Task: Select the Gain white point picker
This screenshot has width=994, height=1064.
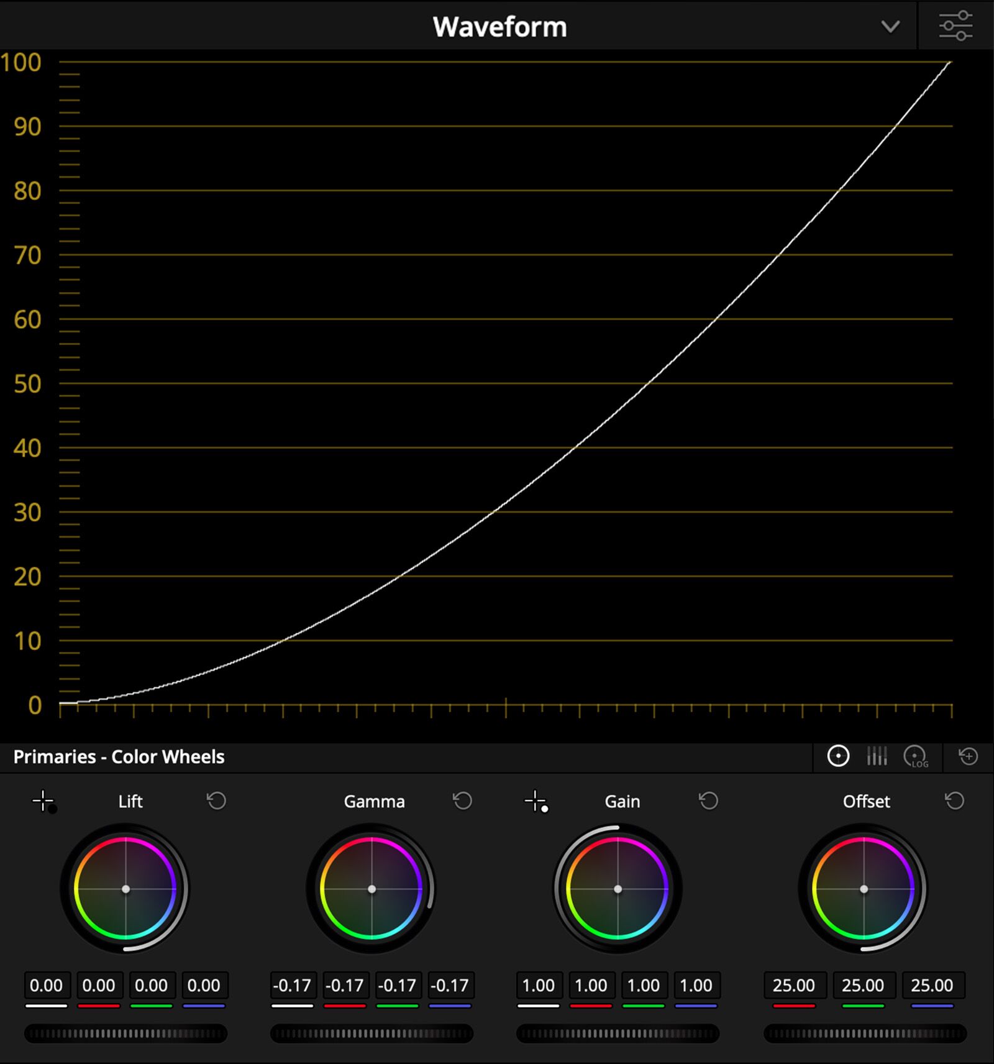Action: pos(536,801)
